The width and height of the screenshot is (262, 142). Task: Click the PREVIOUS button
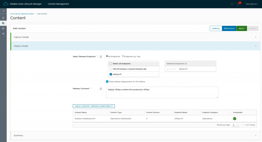point(229,29)
